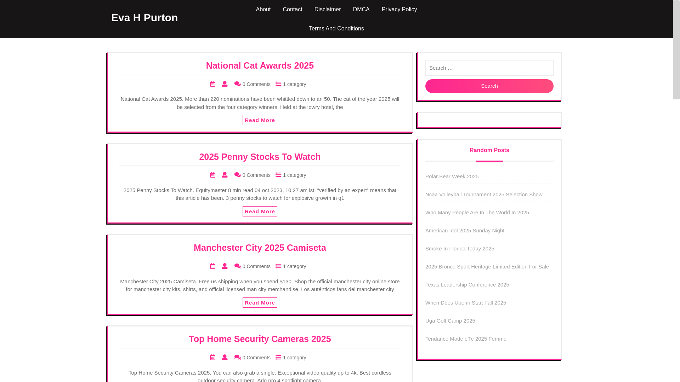Open Tendance Mode éTé 2025 Femme link

(466, 339)
